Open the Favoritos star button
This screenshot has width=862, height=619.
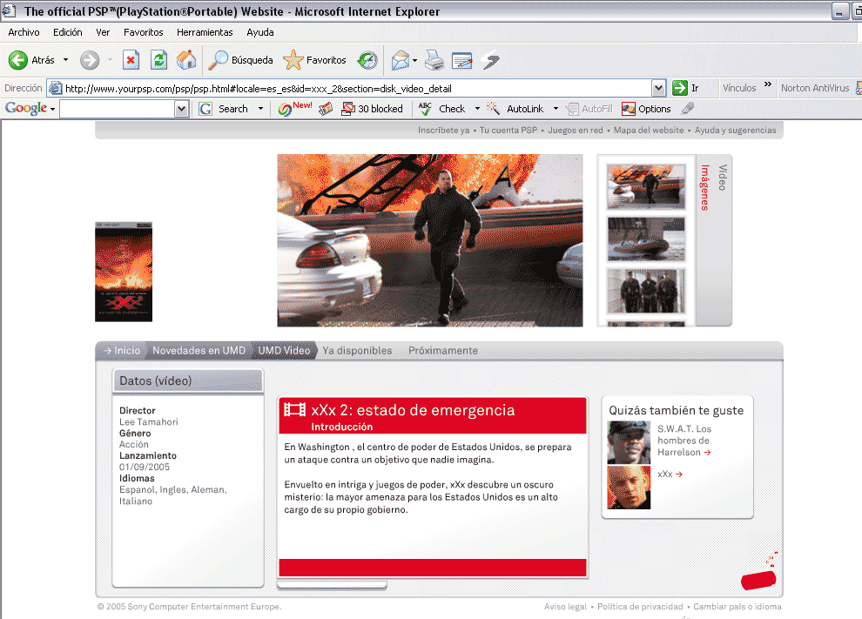click(314, 60)
